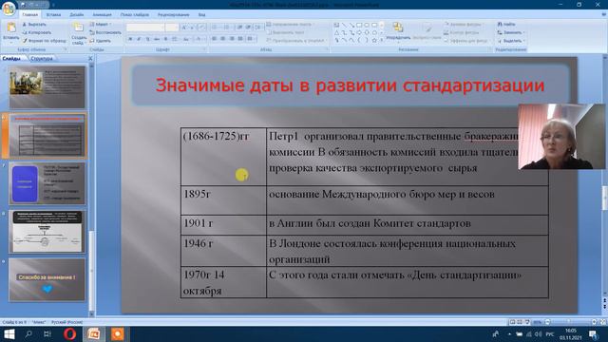Expand Заменить replace dropdown
Viewport: 608px width, 342px height.
click(511, 32)
